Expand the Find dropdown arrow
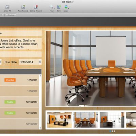 [54, 8]
